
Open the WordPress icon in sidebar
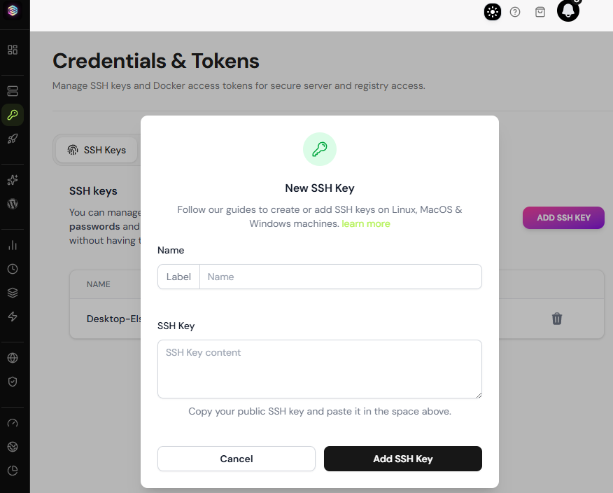[13, 204]
